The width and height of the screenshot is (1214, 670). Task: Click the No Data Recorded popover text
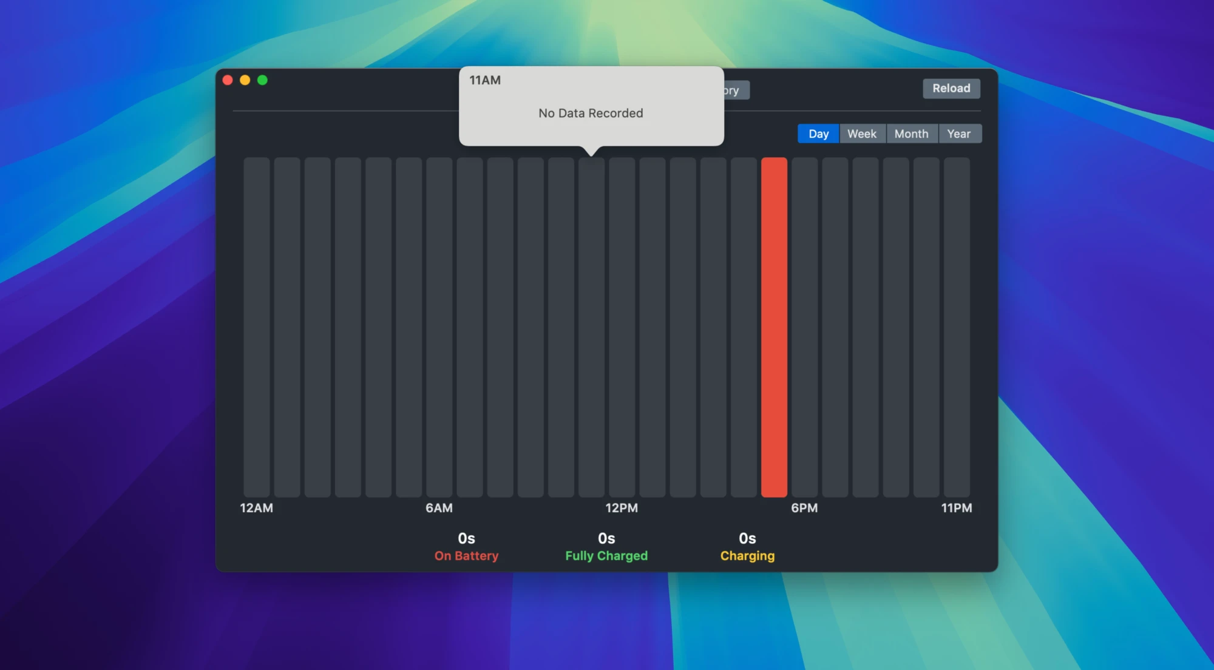[x=591, y=113]
